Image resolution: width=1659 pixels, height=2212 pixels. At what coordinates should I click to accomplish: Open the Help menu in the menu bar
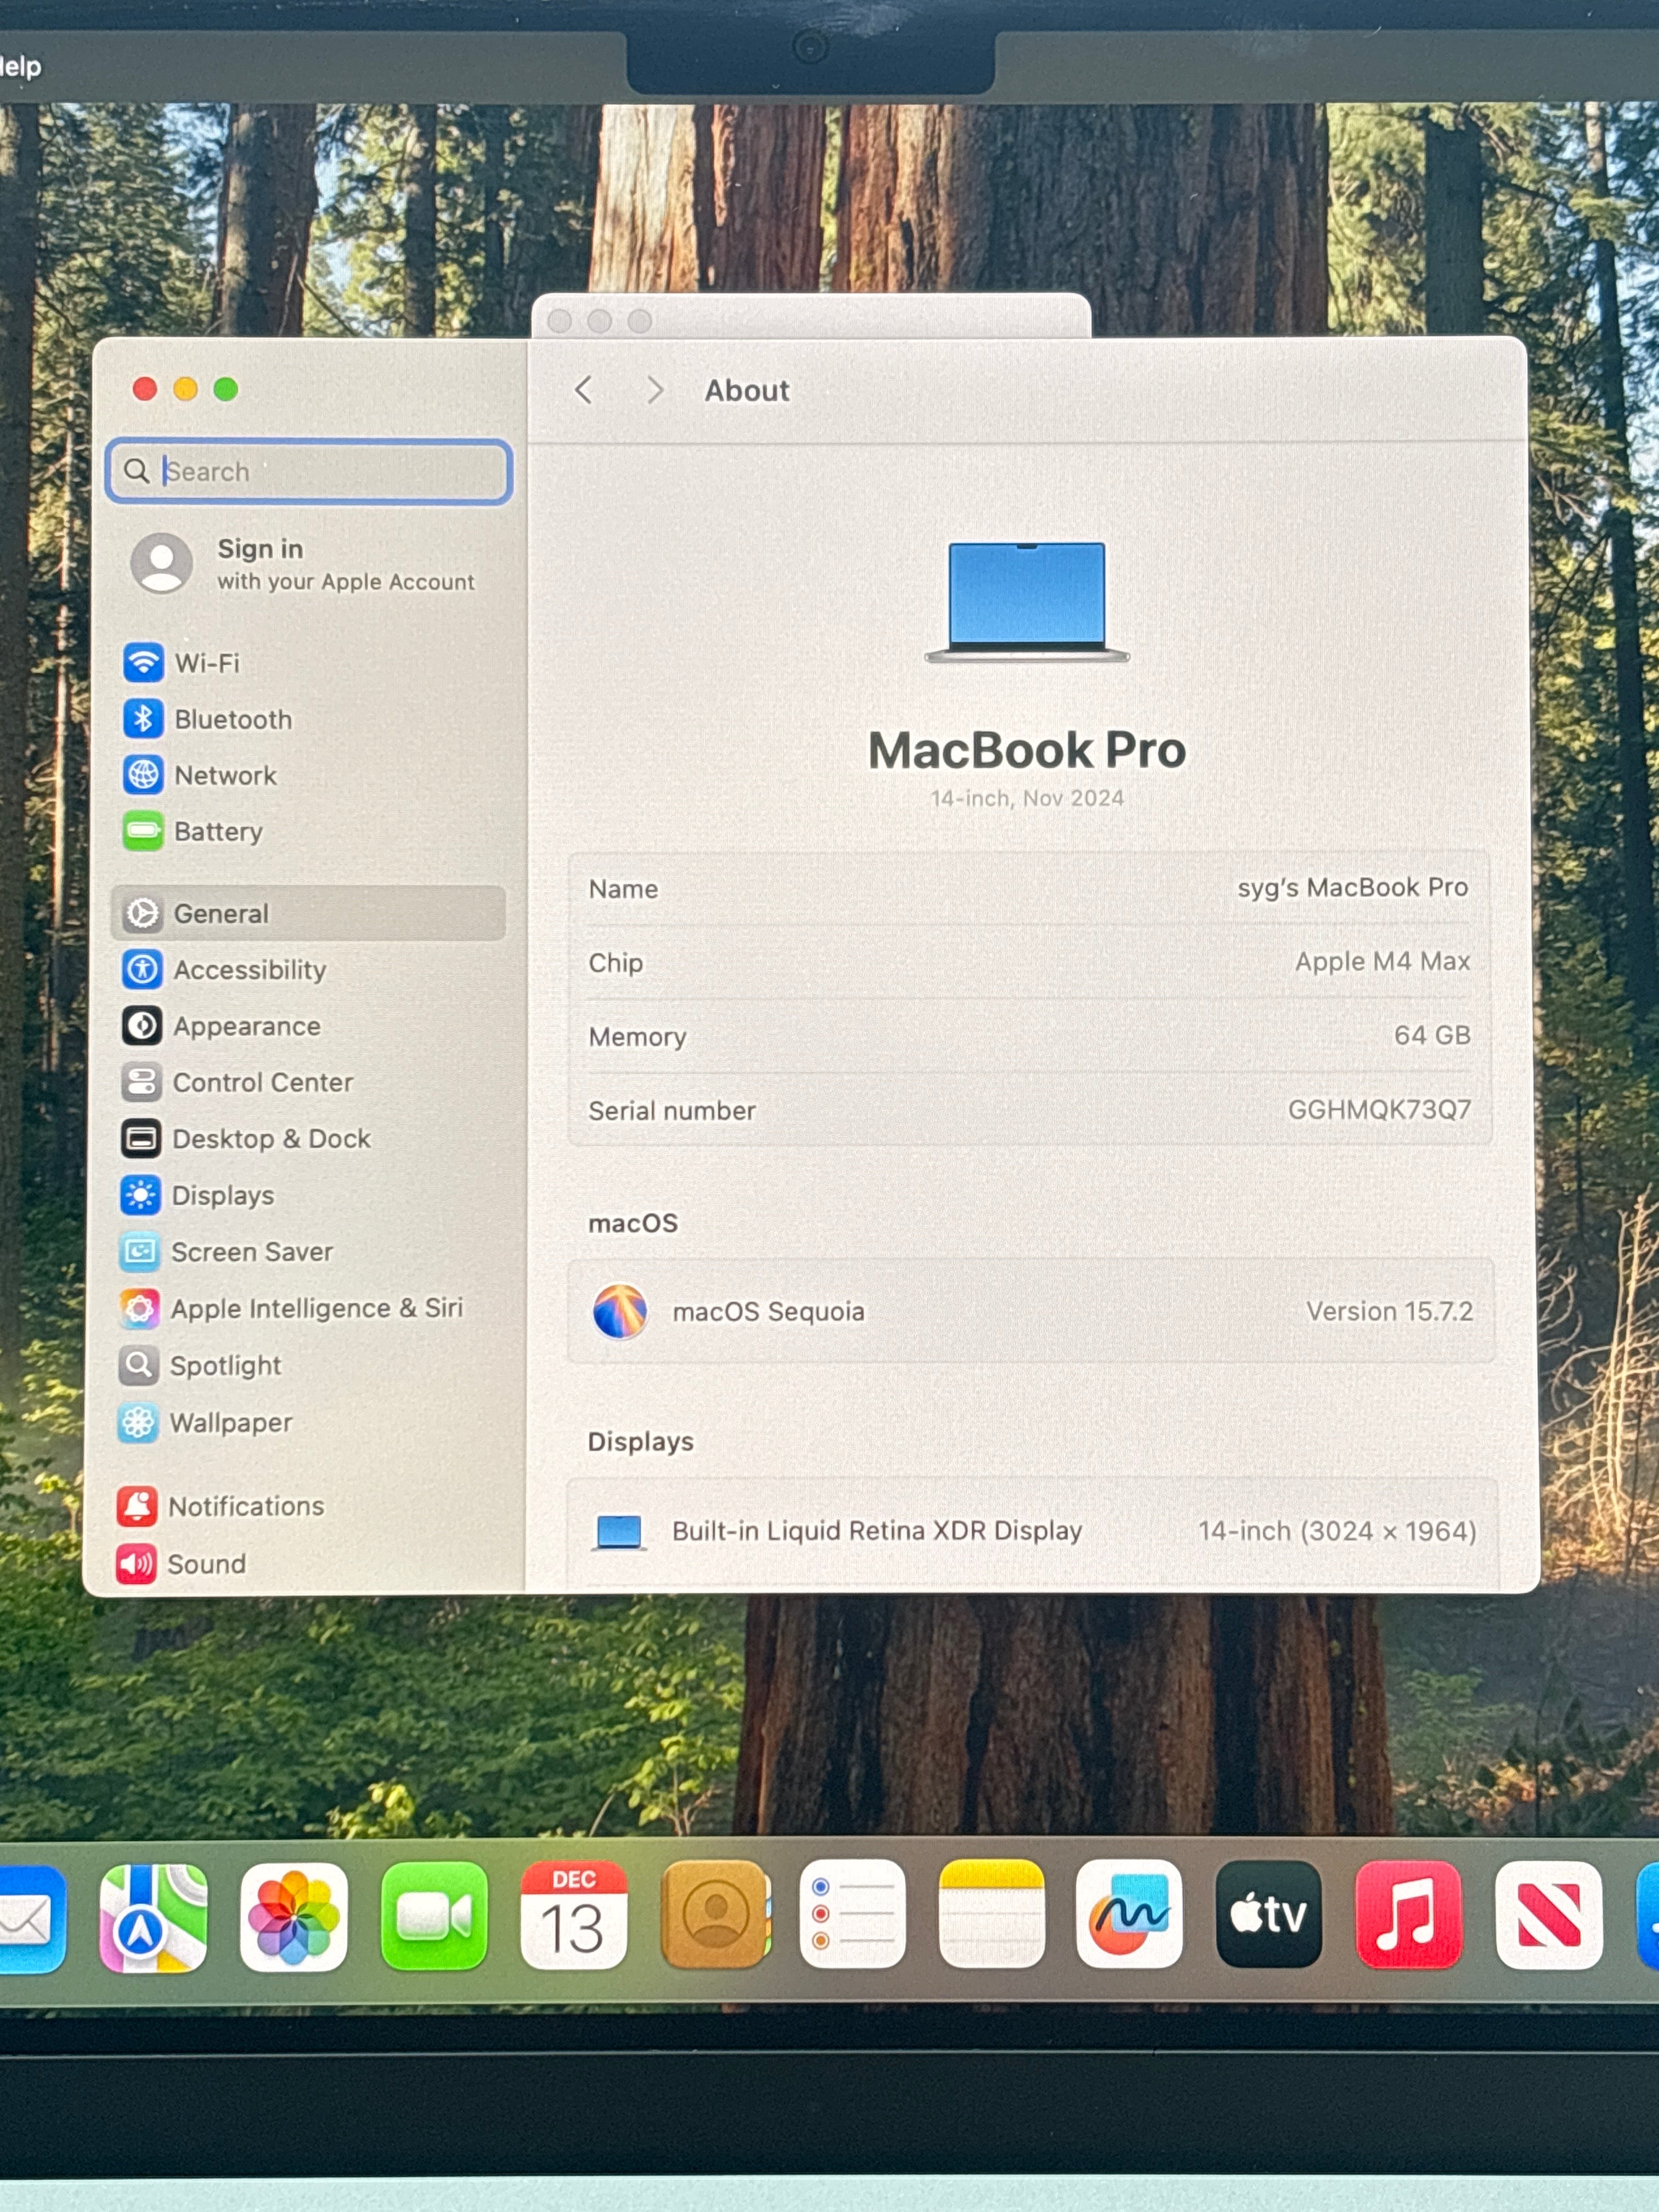pyautogui.click(x=20, y=67)
